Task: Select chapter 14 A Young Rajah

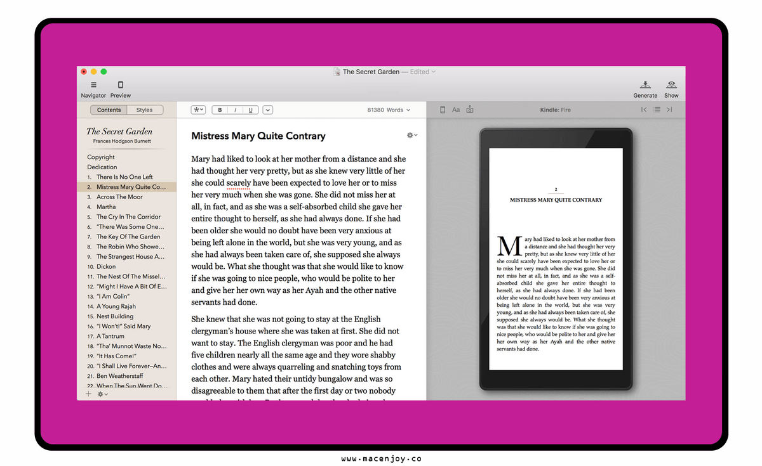Action: pos(127,306)
